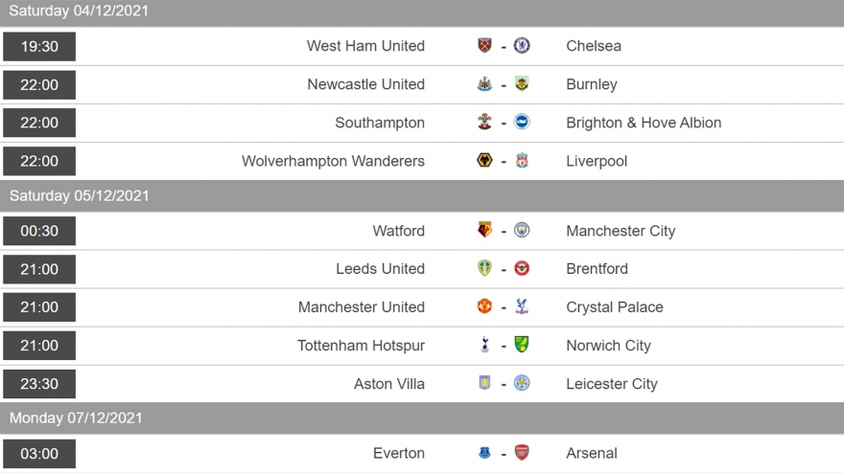Click the Manchester United crest icon
Screen dimensions: 844x474
click(x=485, y=307)
